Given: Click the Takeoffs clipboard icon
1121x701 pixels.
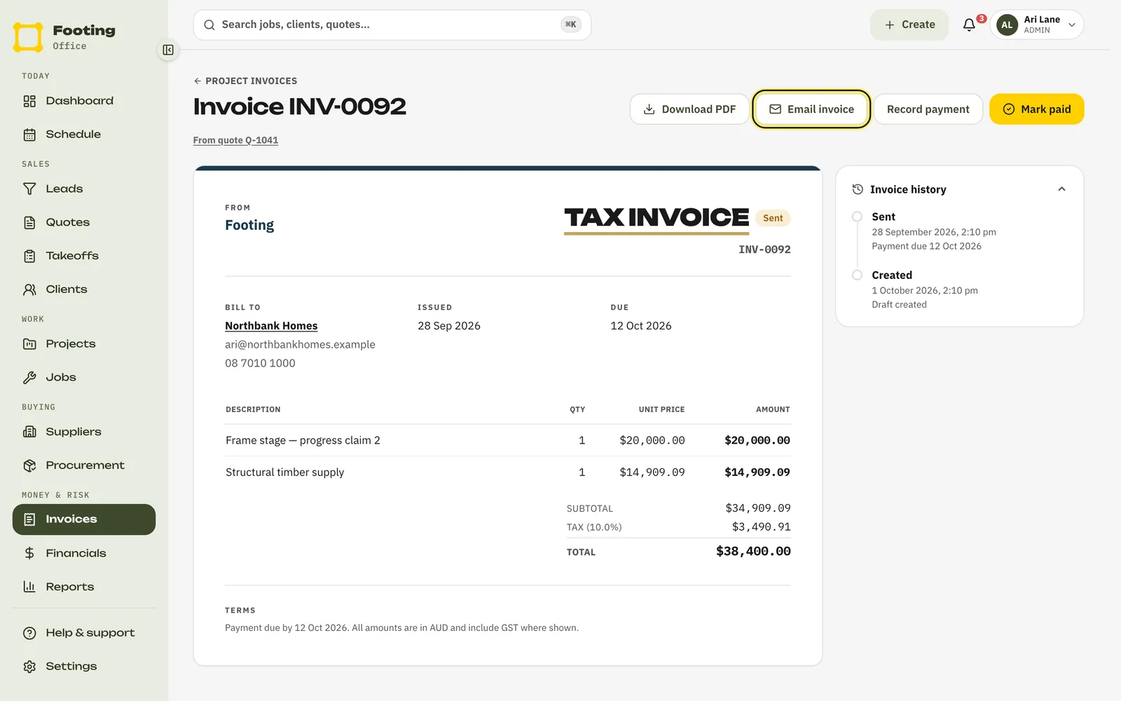Looking at the screenshot, I should click(x=29, y=257).
